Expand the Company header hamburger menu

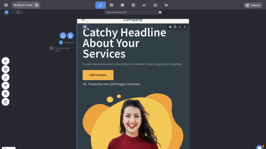[x=83, y=20]
